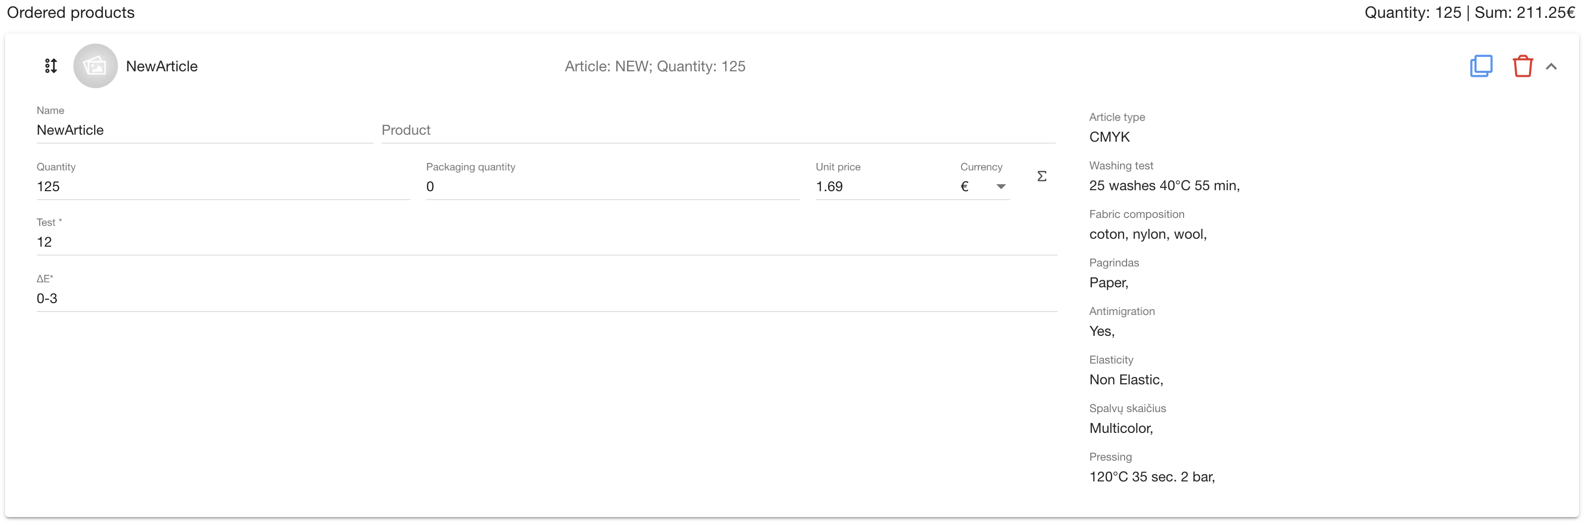Viewport: 1589px width, 526px height.
Task: Click the CMYK article type value
Action: pyautogui.click(x=1109, y=137)
